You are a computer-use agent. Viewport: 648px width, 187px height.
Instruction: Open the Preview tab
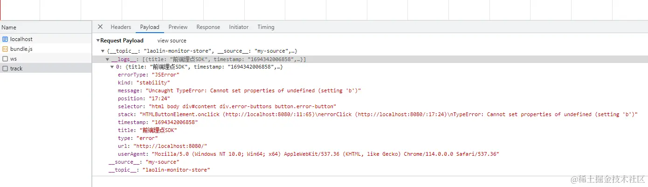178,27
